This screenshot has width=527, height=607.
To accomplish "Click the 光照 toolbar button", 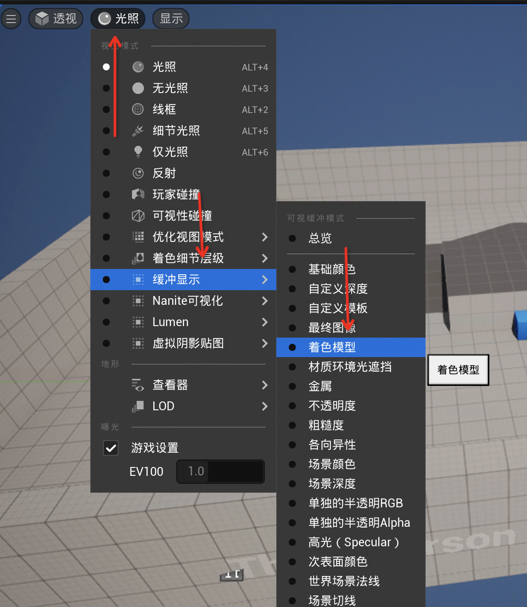I will coord(117,18).
